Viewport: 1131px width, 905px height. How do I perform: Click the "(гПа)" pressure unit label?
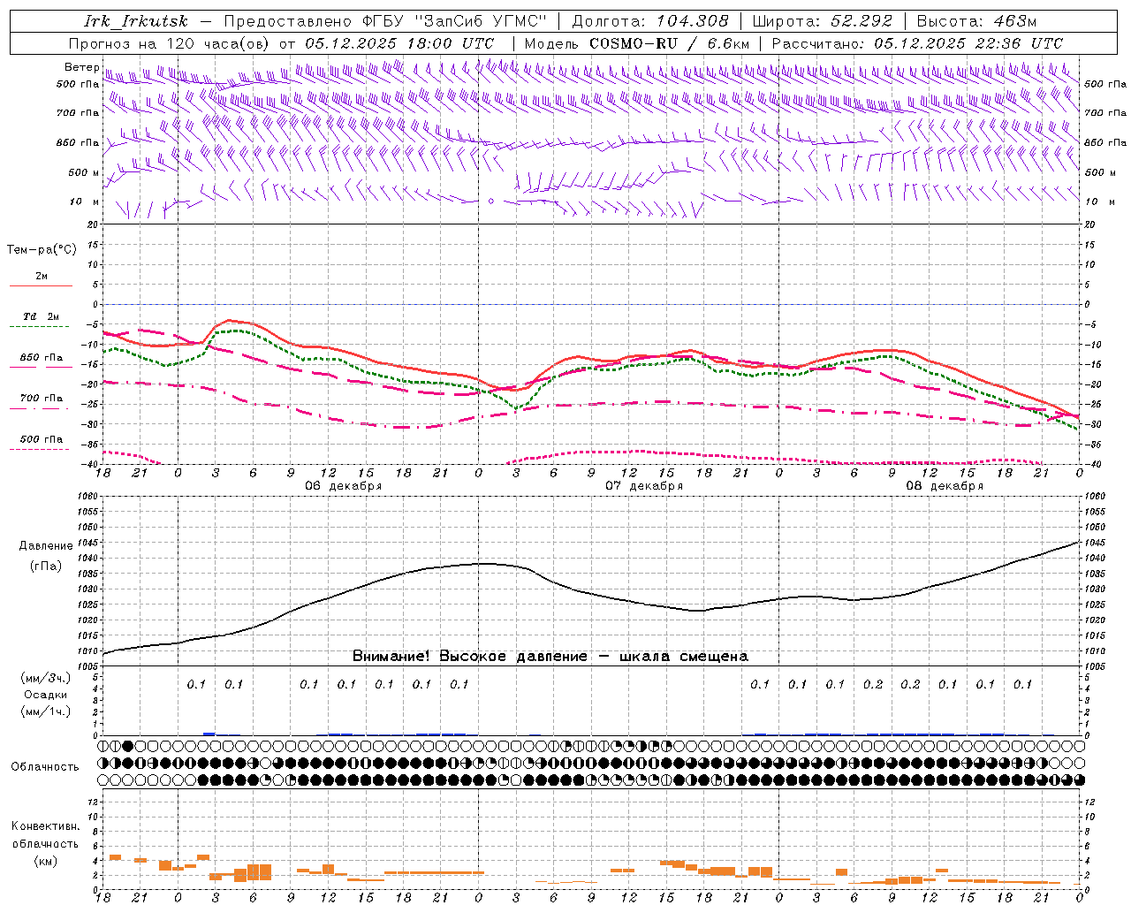pyautogui.click(x=46, y=567)
